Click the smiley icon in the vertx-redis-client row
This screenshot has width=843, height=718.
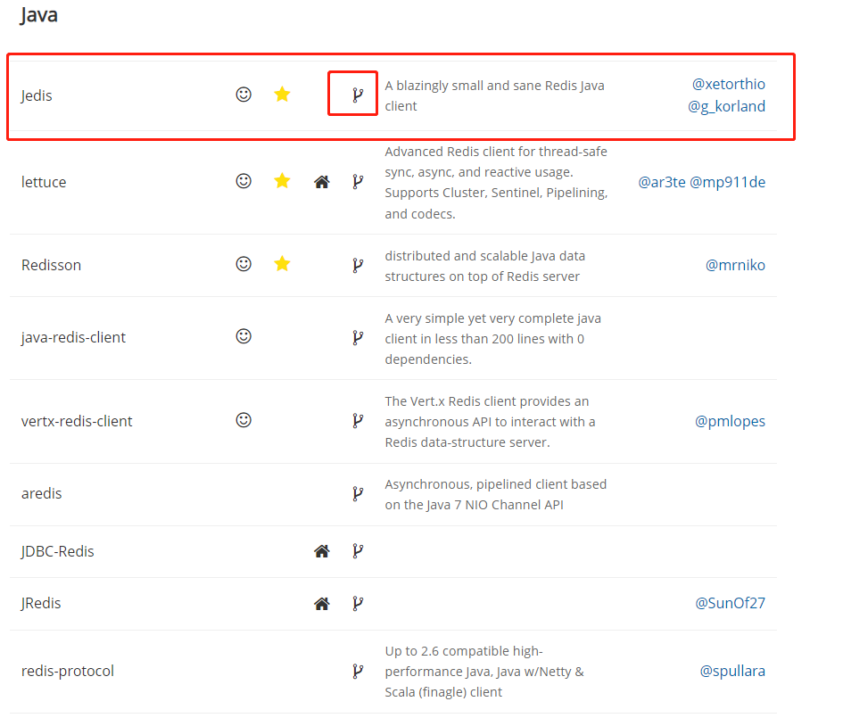coord(244,420)
